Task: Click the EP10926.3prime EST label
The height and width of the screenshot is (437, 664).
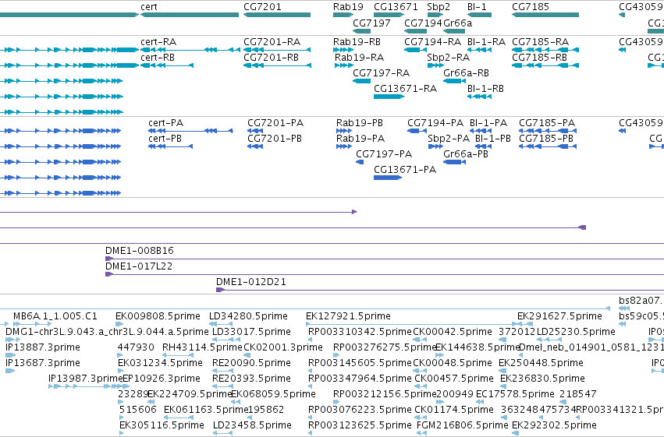Action: click(162, 379)
